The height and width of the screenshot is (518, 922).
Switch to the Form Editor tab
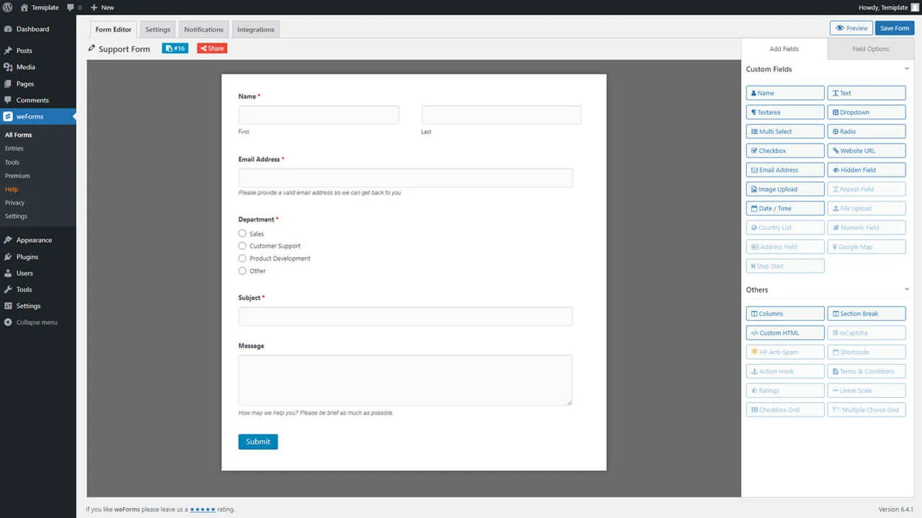[x=113, y=29]
